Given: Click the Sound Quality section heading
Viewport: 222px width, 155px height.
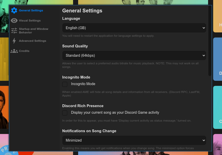Looking at the screenshot, I should pos(75,46).
